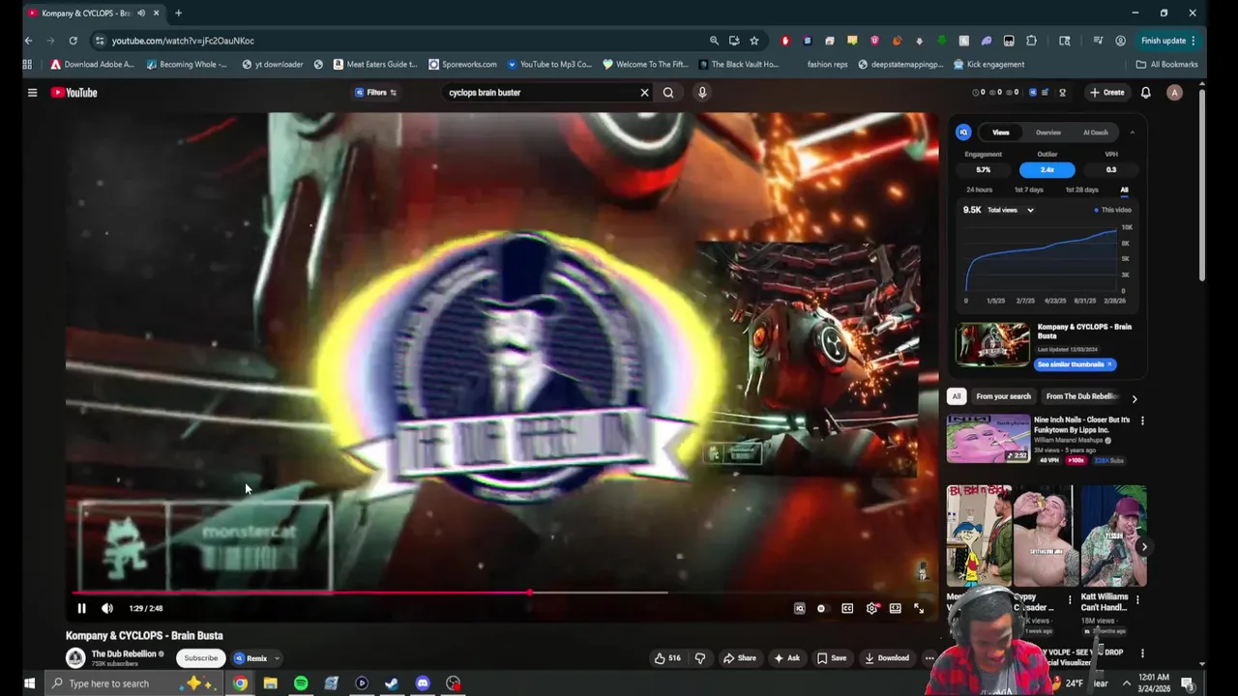Open the yt downloader bookmark

coord(273,65)
